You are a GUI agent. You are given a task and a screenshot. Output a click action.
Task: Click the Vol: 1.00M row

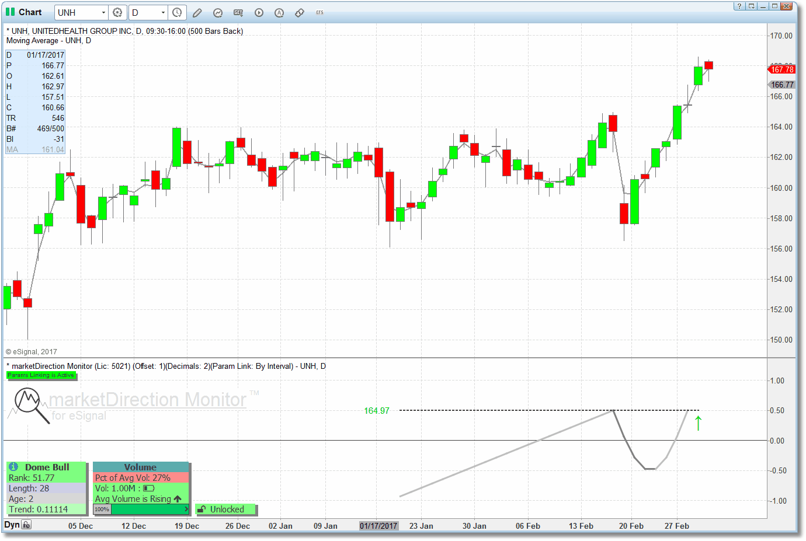pos(141,488)
